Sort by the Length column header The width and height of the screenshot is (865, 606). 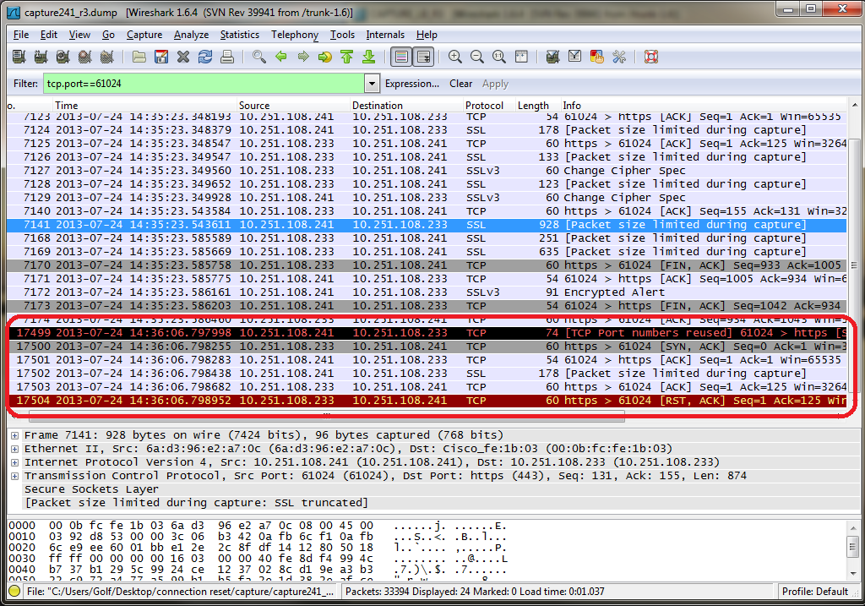(538, 105)
